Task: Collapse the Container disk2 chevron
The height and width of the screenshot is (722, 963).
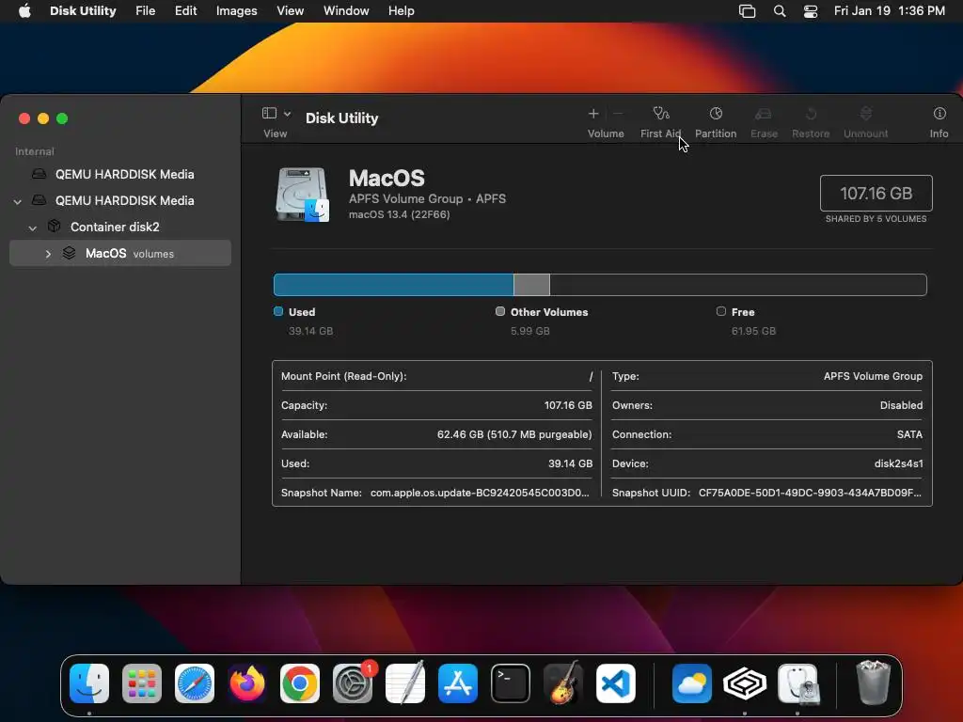Action: (x=33, y=228)
